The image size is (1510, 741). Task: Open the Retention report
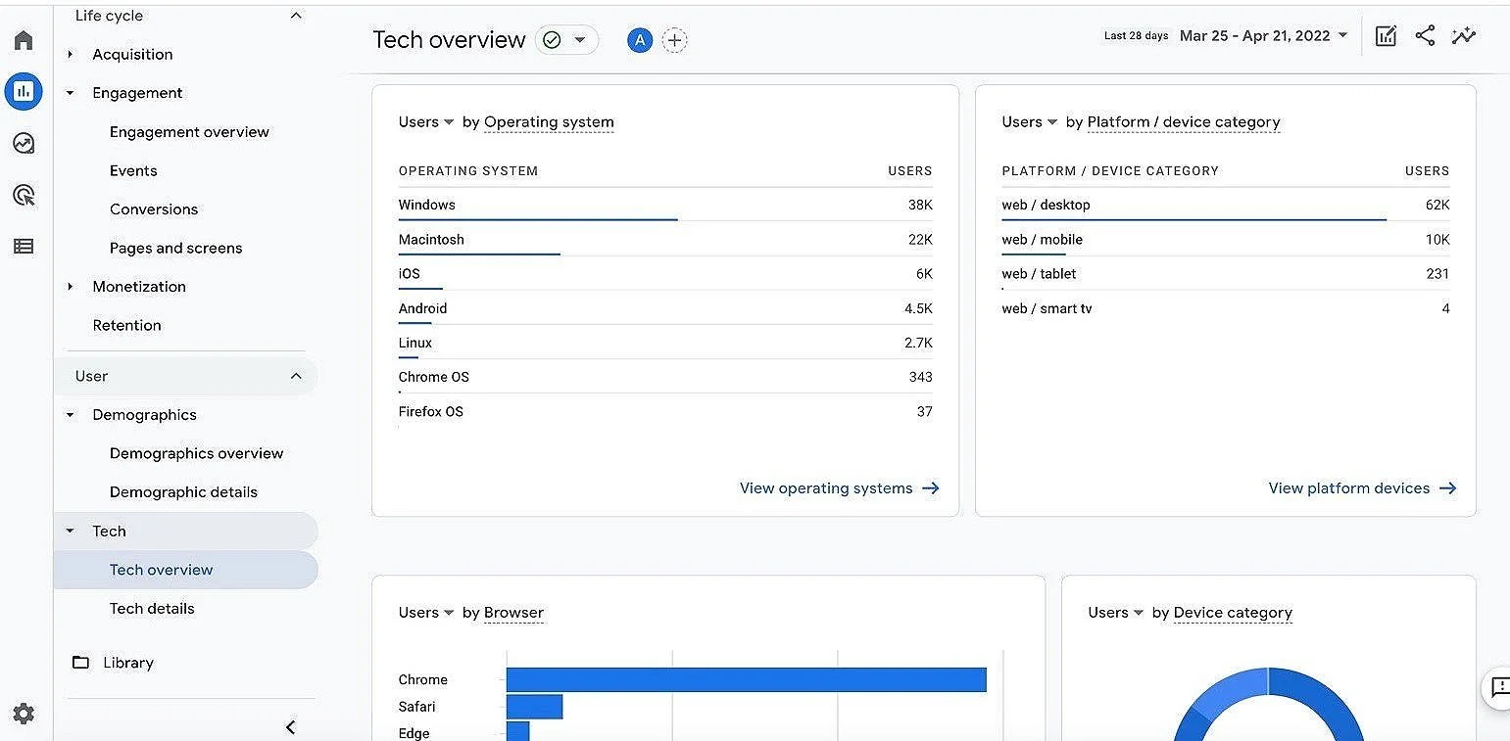(x=126, y=325)
